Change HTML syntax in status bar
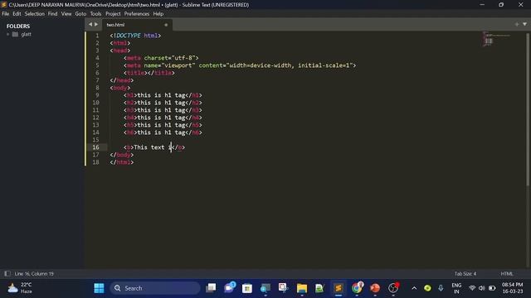 click(x=507, y=274)
